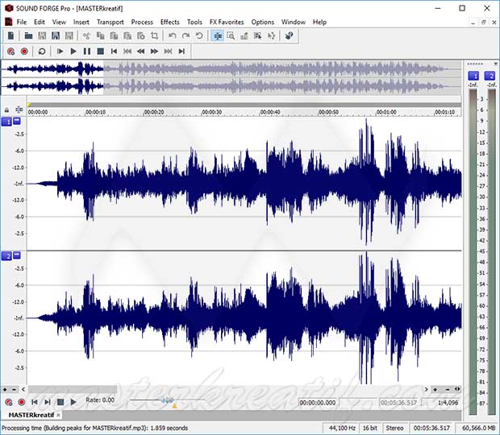Image resolution: width=500 pixels, height=435 pixels.
Task: Paste audio with the Paste icon
Action: 114,35
